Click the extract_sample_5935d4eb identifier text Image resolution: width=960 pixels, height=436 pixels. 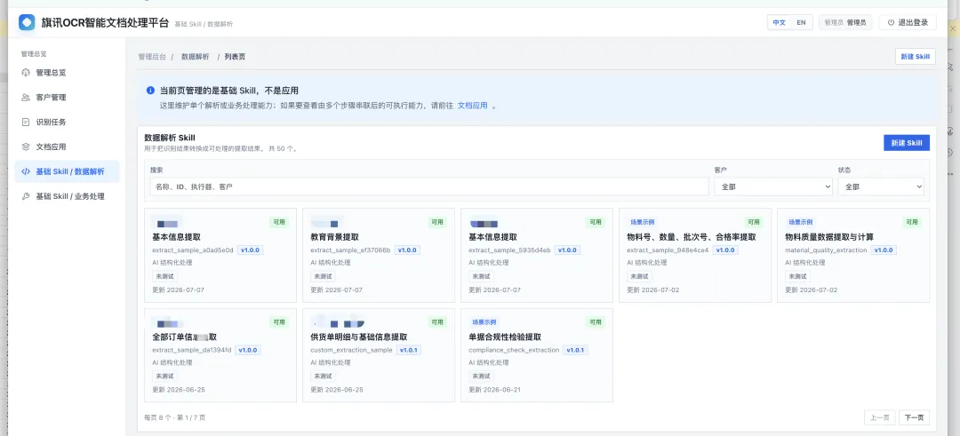click(x=509, y=250)
